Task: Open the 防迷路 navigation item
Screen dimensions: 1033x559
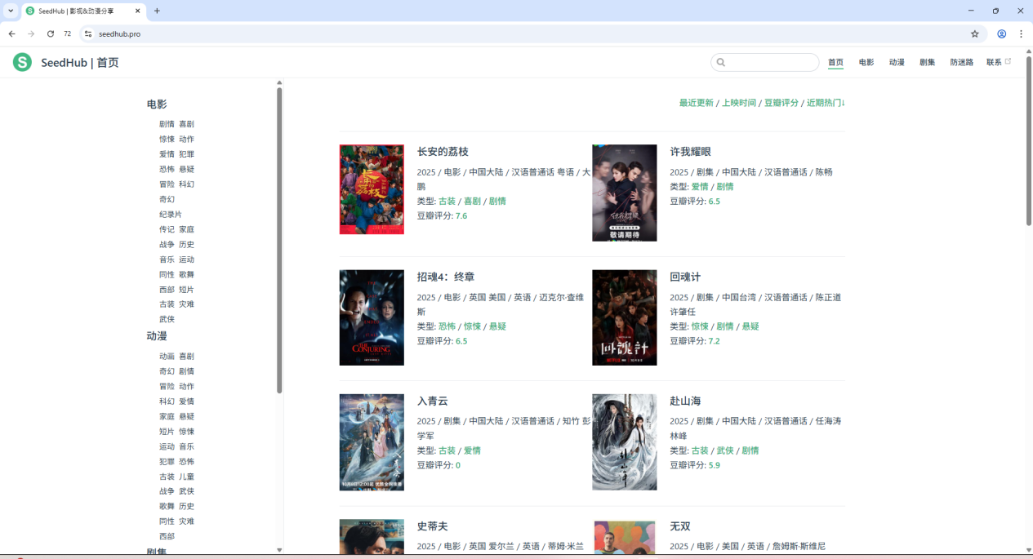Action: coord(962,62)
